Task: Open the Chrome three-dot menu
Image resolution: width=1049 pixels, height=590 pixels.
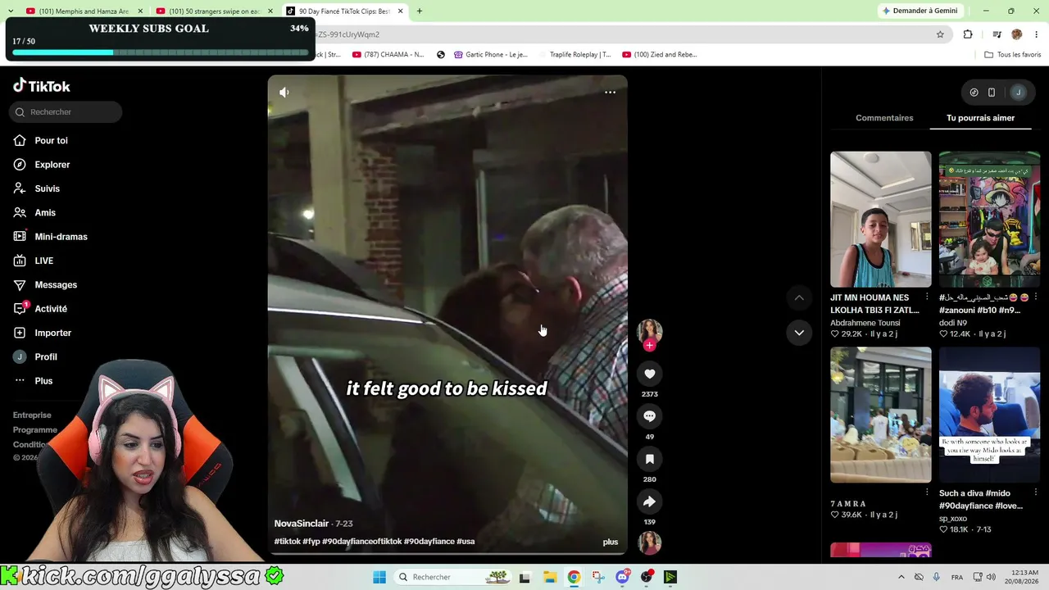Action: 1036,34
